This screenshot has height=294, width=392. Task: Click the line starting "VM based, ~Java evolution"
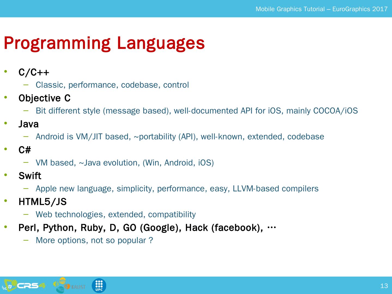[x=125, y=163]
